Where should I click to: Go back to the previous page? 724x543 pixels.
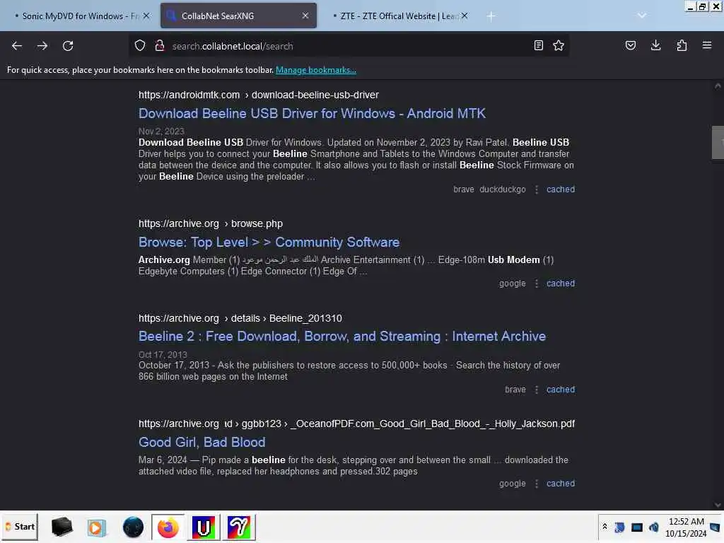17,46
